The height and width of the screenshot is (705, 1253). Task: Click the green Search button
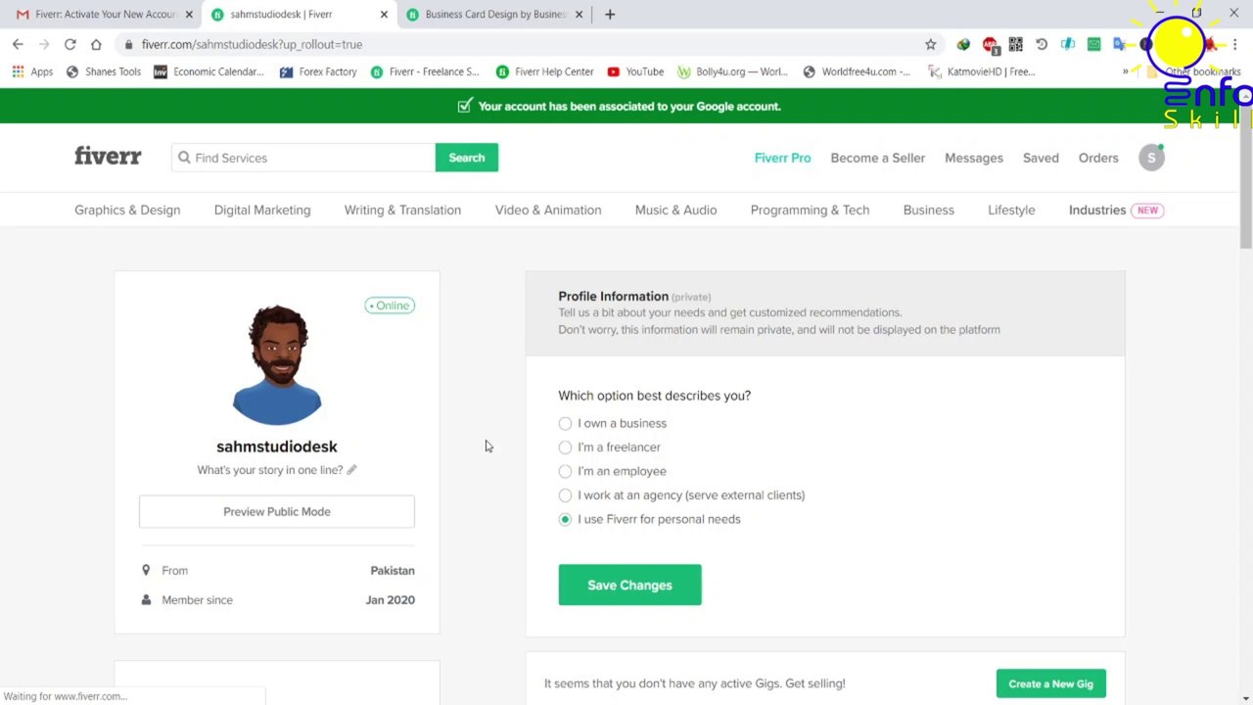click(467, 158)
